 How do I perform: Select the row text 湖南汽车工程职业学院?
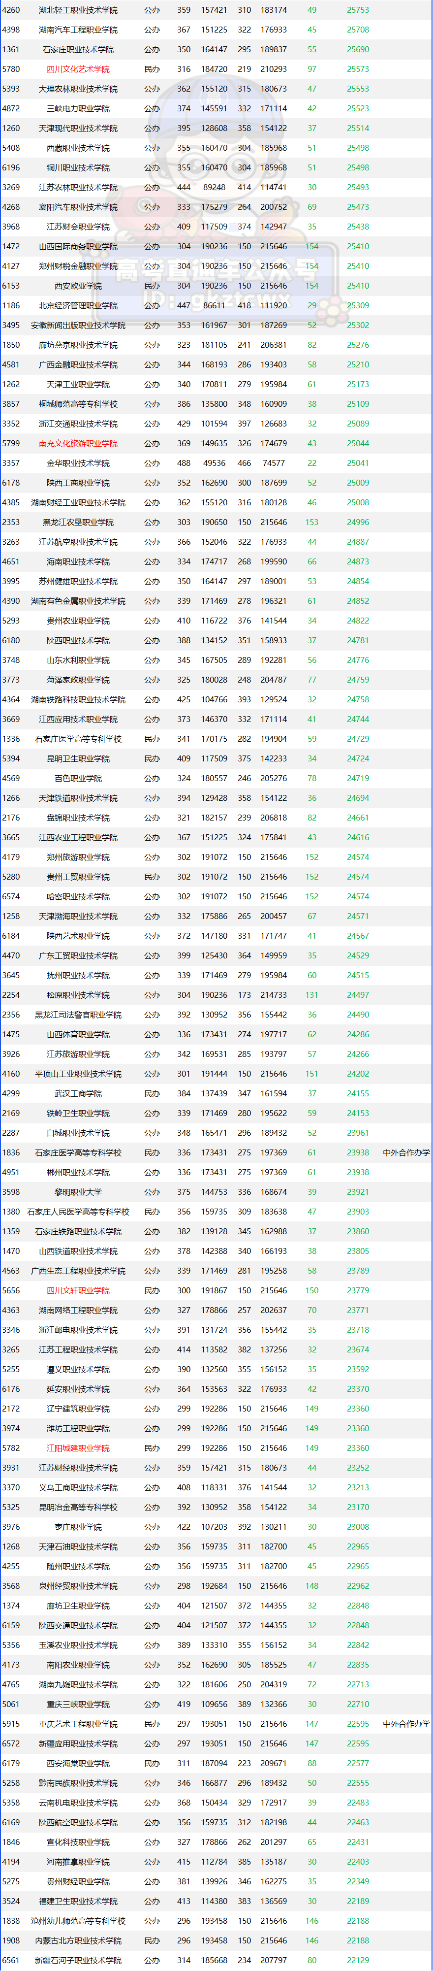78,30
